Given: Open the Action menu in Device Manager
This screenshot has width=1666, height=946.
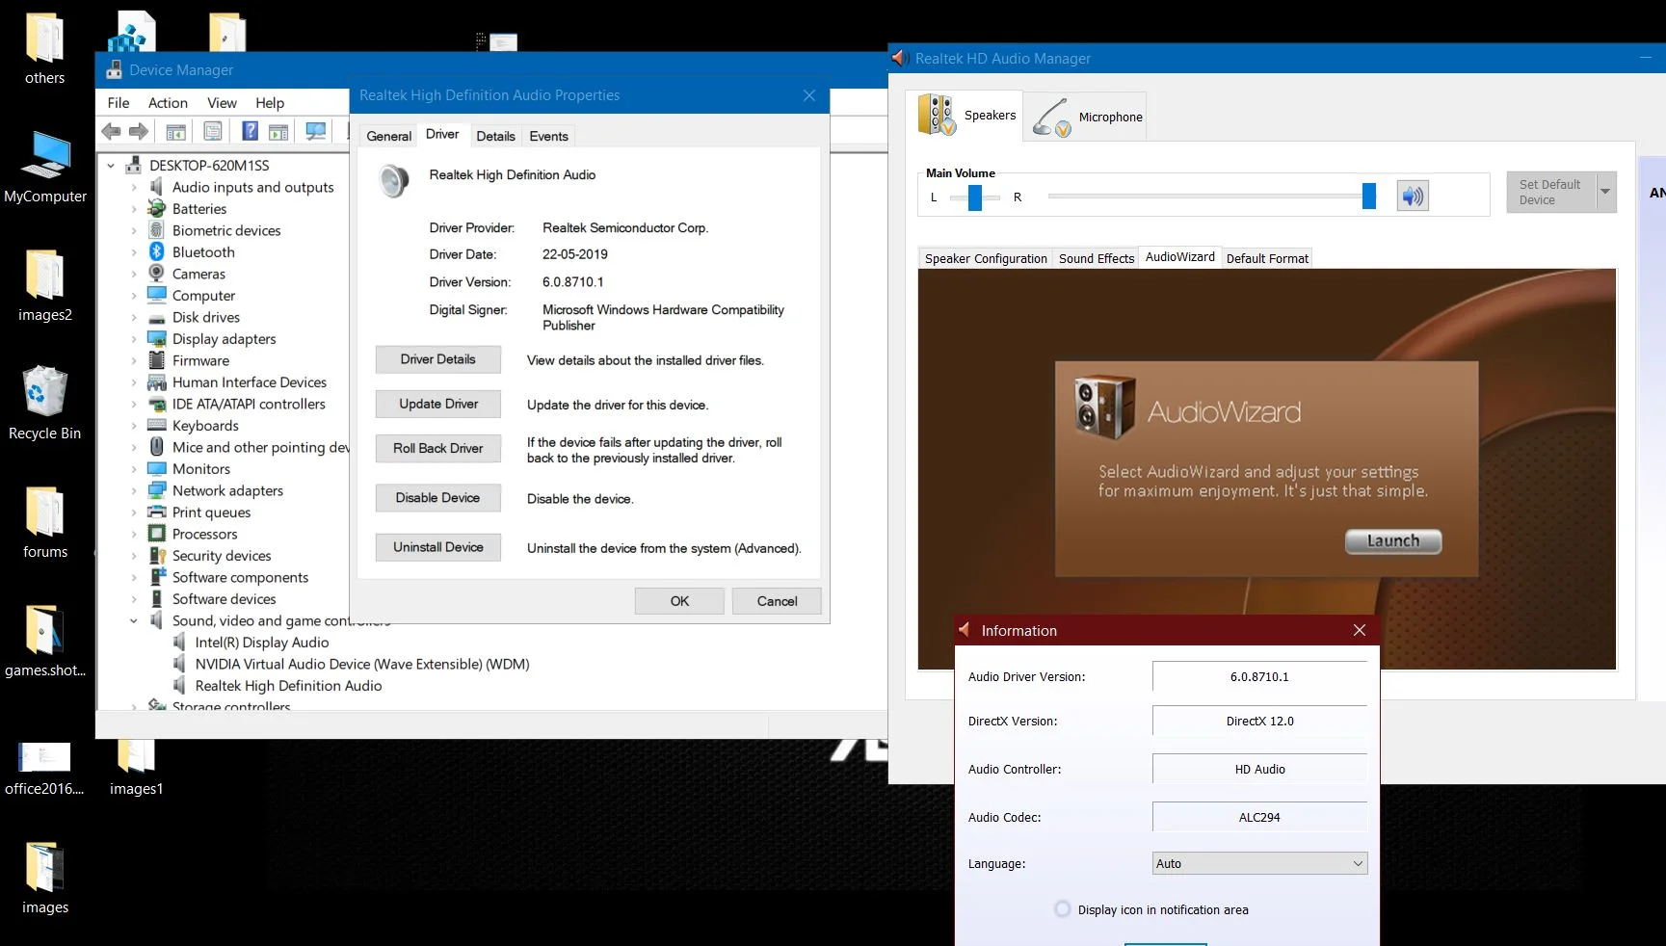Looking at the screenshot, I should tap(168, 103).
